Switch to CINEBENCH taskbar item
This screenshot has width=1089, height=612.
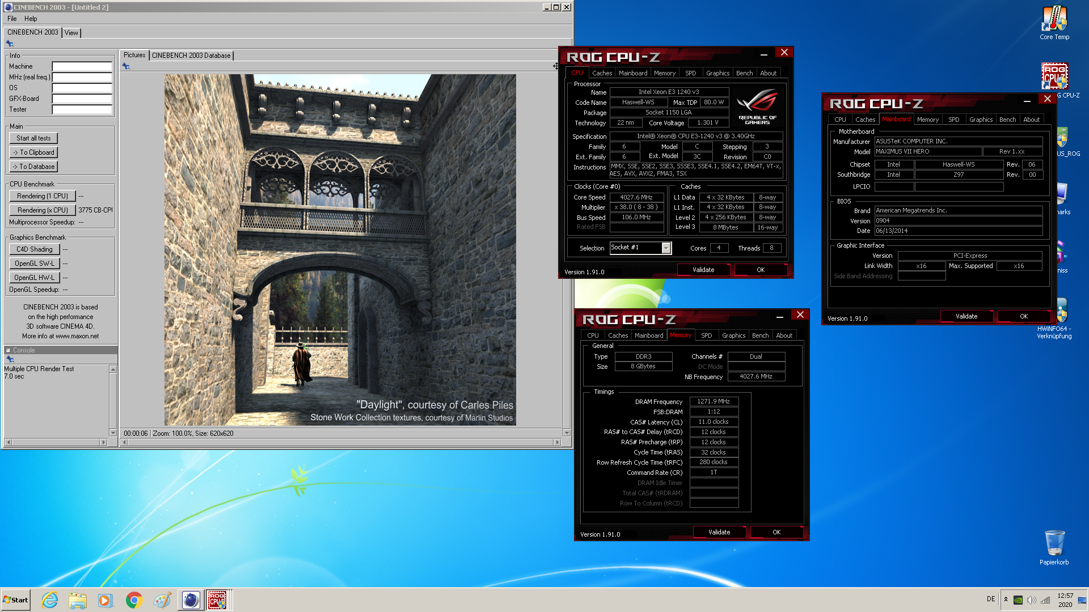[x=191, y=600]
